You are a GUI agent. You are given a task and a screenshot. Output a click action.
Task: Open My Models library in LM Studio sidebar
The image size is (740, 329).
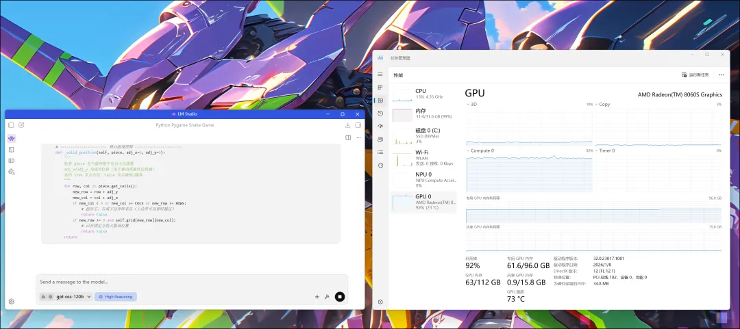click(12, 161)
